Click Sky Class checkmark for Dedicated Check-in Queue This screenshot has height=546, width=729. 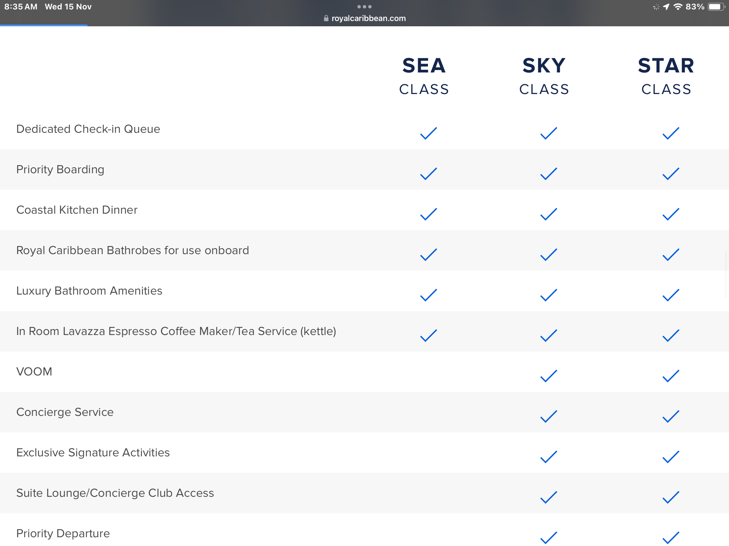[x=549, y=133]
